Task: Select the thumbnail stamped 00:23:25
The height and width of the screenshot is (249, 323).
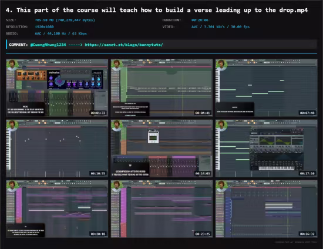Action: 161,209
